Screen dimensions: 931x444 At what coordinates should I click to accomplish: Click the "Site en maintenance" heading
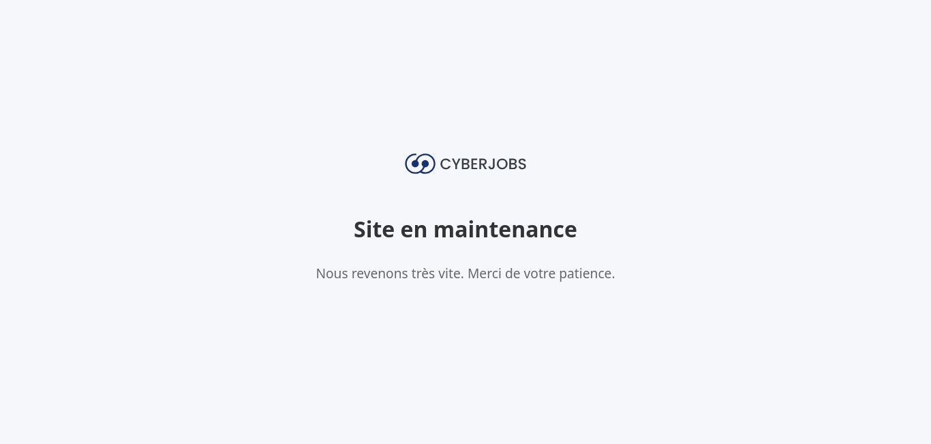pyautogui.click(x=465, y=230)
